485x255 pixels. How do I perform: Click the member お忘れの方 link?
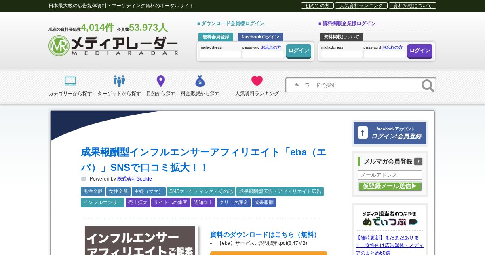pyautogui.click(x=271, y=47)
